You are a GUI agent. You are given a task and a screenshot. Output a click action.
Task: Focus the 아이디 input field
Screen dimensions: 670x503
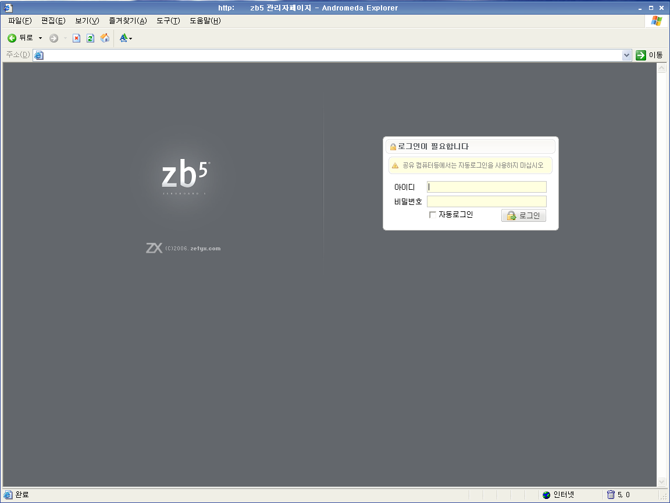[487, 187]
